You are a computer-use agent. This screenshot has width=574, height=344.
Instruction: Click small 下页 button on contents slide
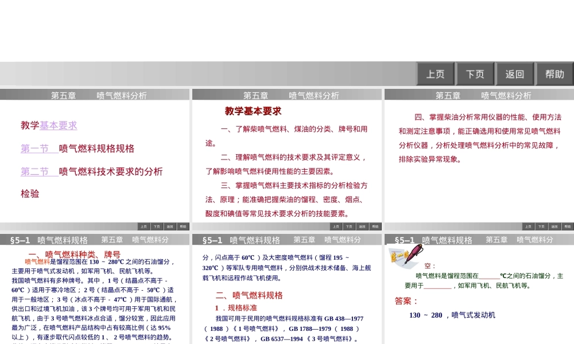point(157,226)
